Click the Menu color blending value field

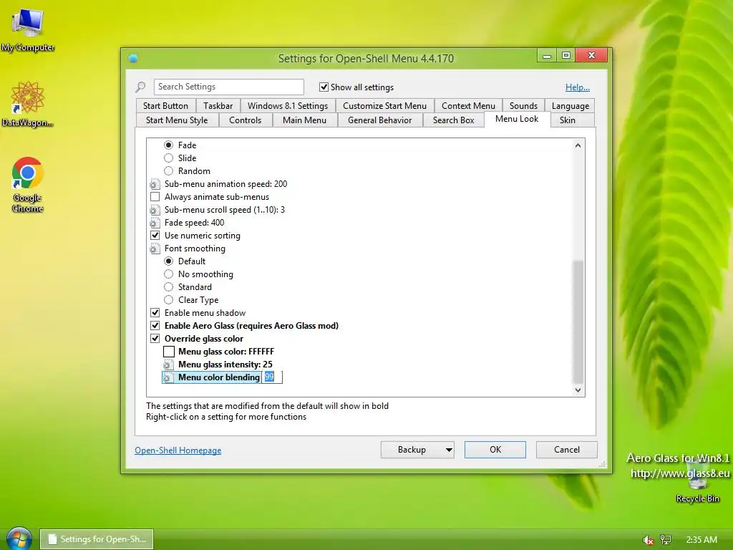tap(272, 377)
